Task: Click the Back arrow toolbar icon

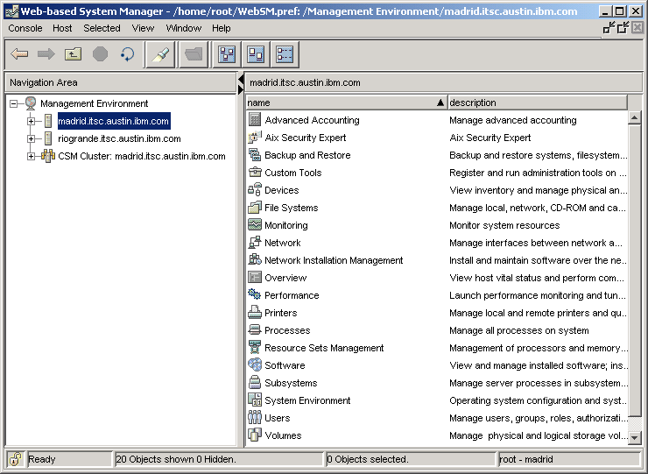Action: point(19,54)
